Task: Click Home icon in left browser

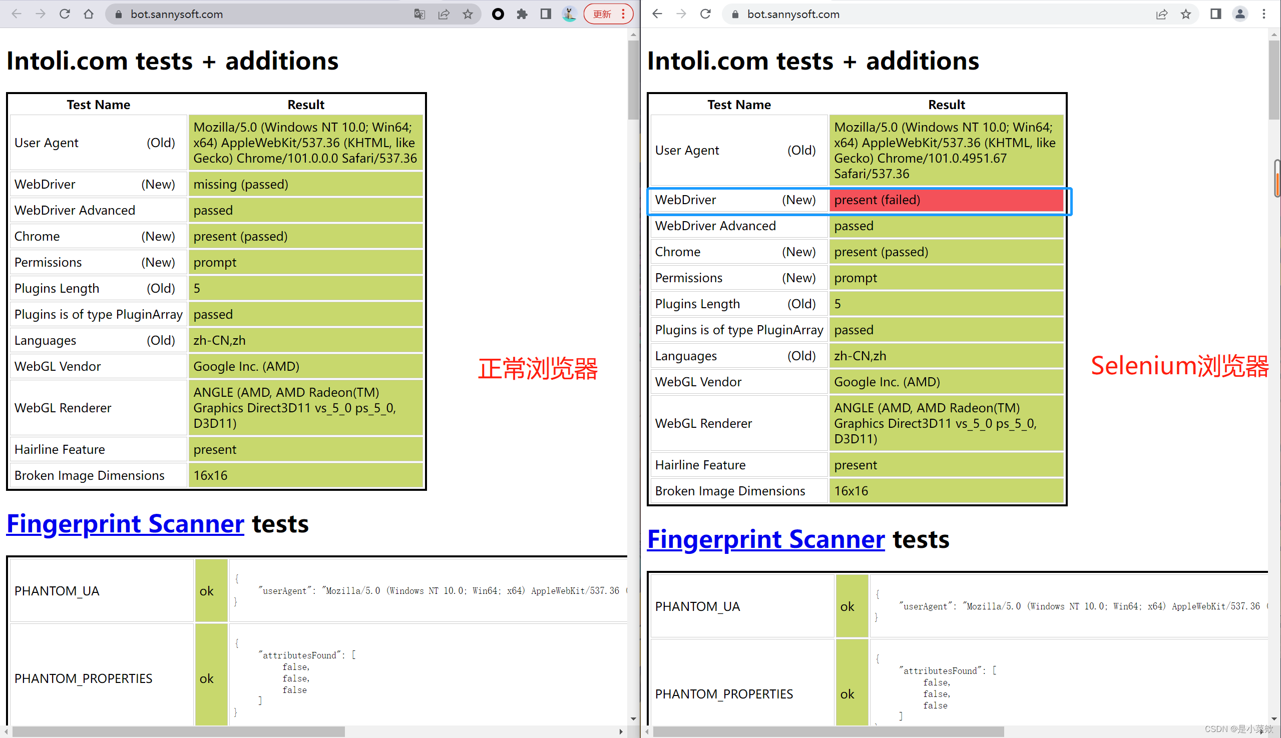Action: coord(89,14)
